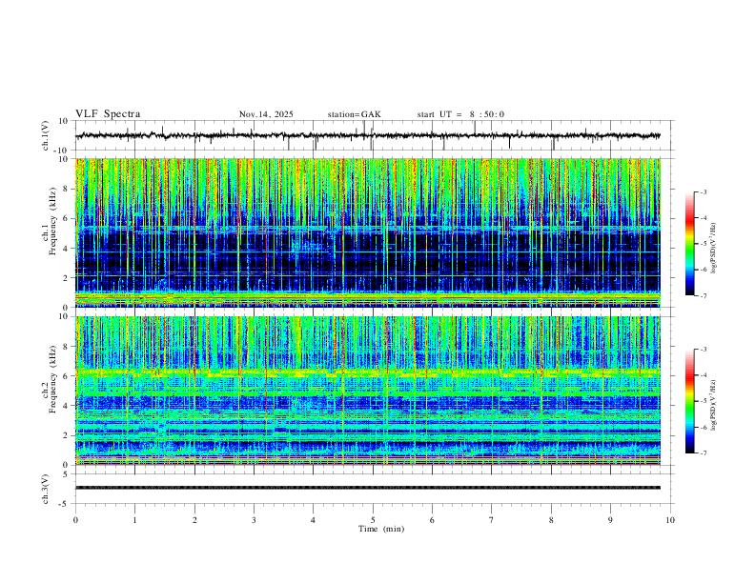Click time axis tick label "3"
Screen dimensions: 755x583
pos(254,520)
